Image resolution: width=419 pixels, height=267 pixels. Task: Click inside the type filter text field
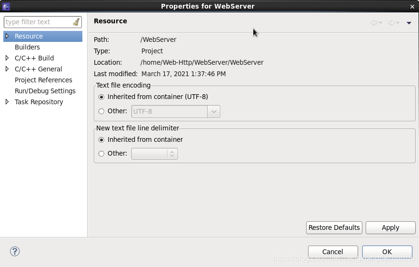(x=38, y=22)
